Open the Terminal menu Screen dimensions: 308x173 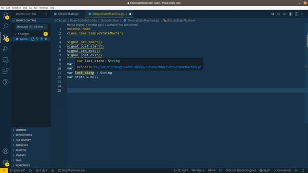(x=43, y=8)
